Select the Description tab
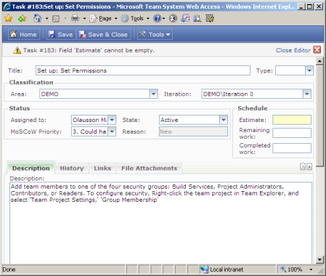The width and height of the screenshot is (326, 276). pyautogui.click(x=31, y=168)
